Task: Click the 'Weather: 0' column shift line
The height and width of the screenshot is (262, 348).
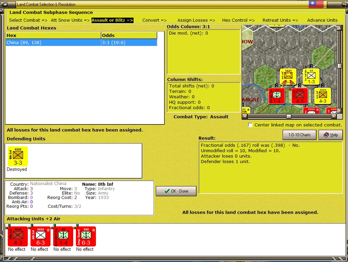Action: pos(182,97)
